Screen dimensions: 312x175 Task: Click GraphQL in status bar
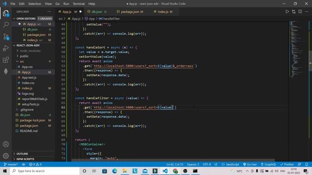point(269,164)
